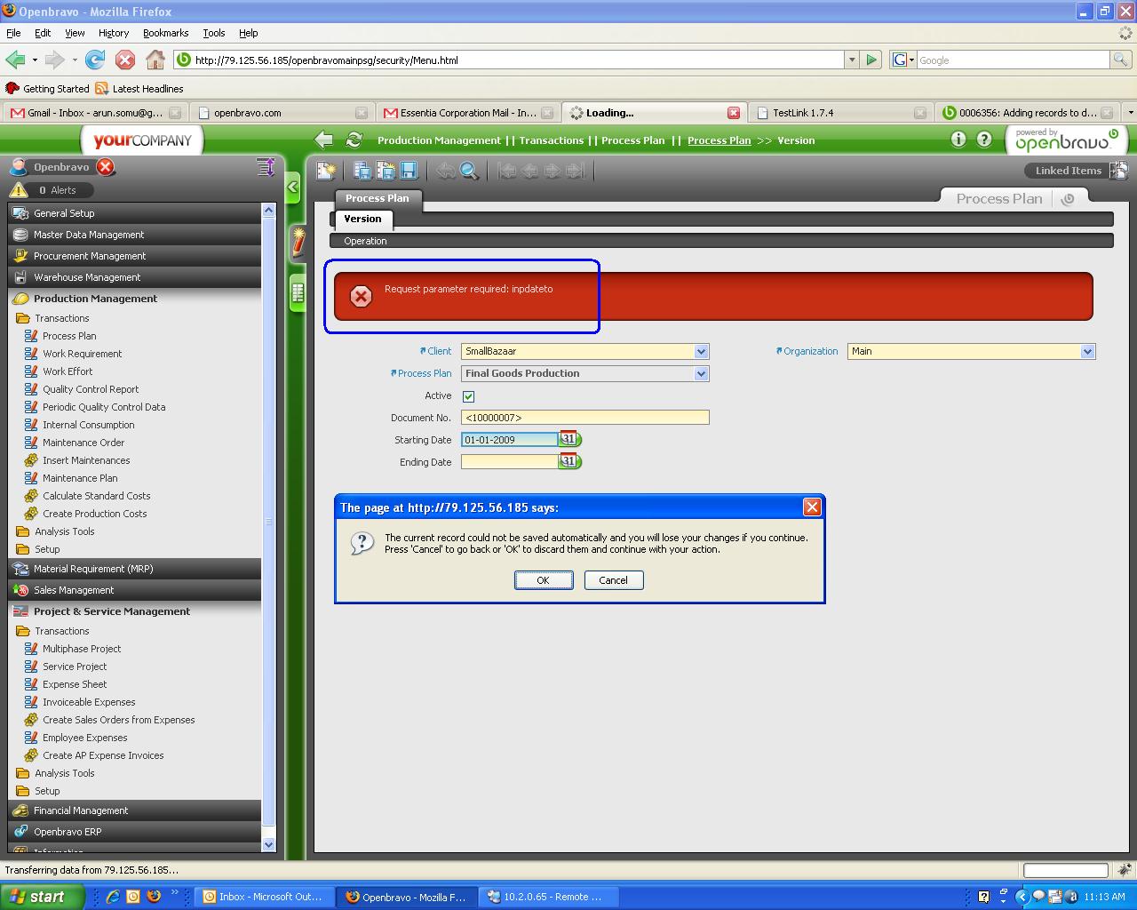Switch to the Operation tab
Viewport: 1137px width, 910px height.
365,241
